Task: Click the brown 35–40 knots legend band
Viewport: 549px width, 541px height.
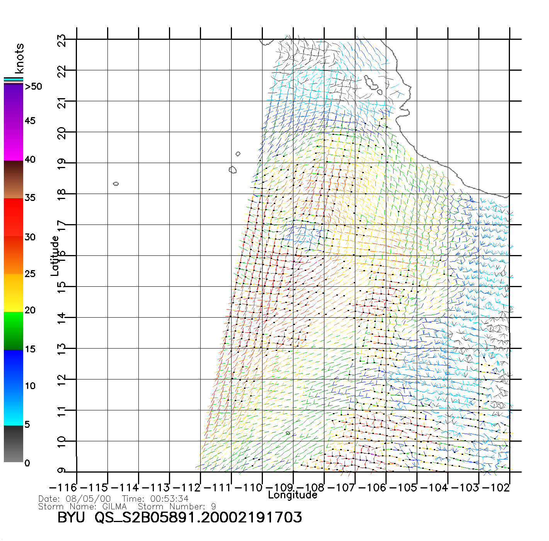Action: click(14, 179)
